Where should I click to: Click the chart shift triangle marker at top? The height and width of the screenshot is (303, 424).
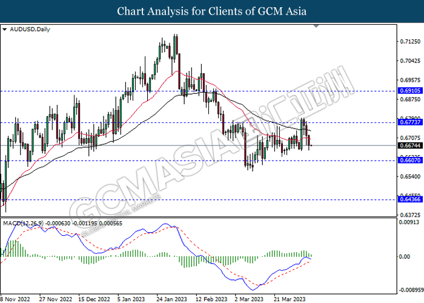316,26
